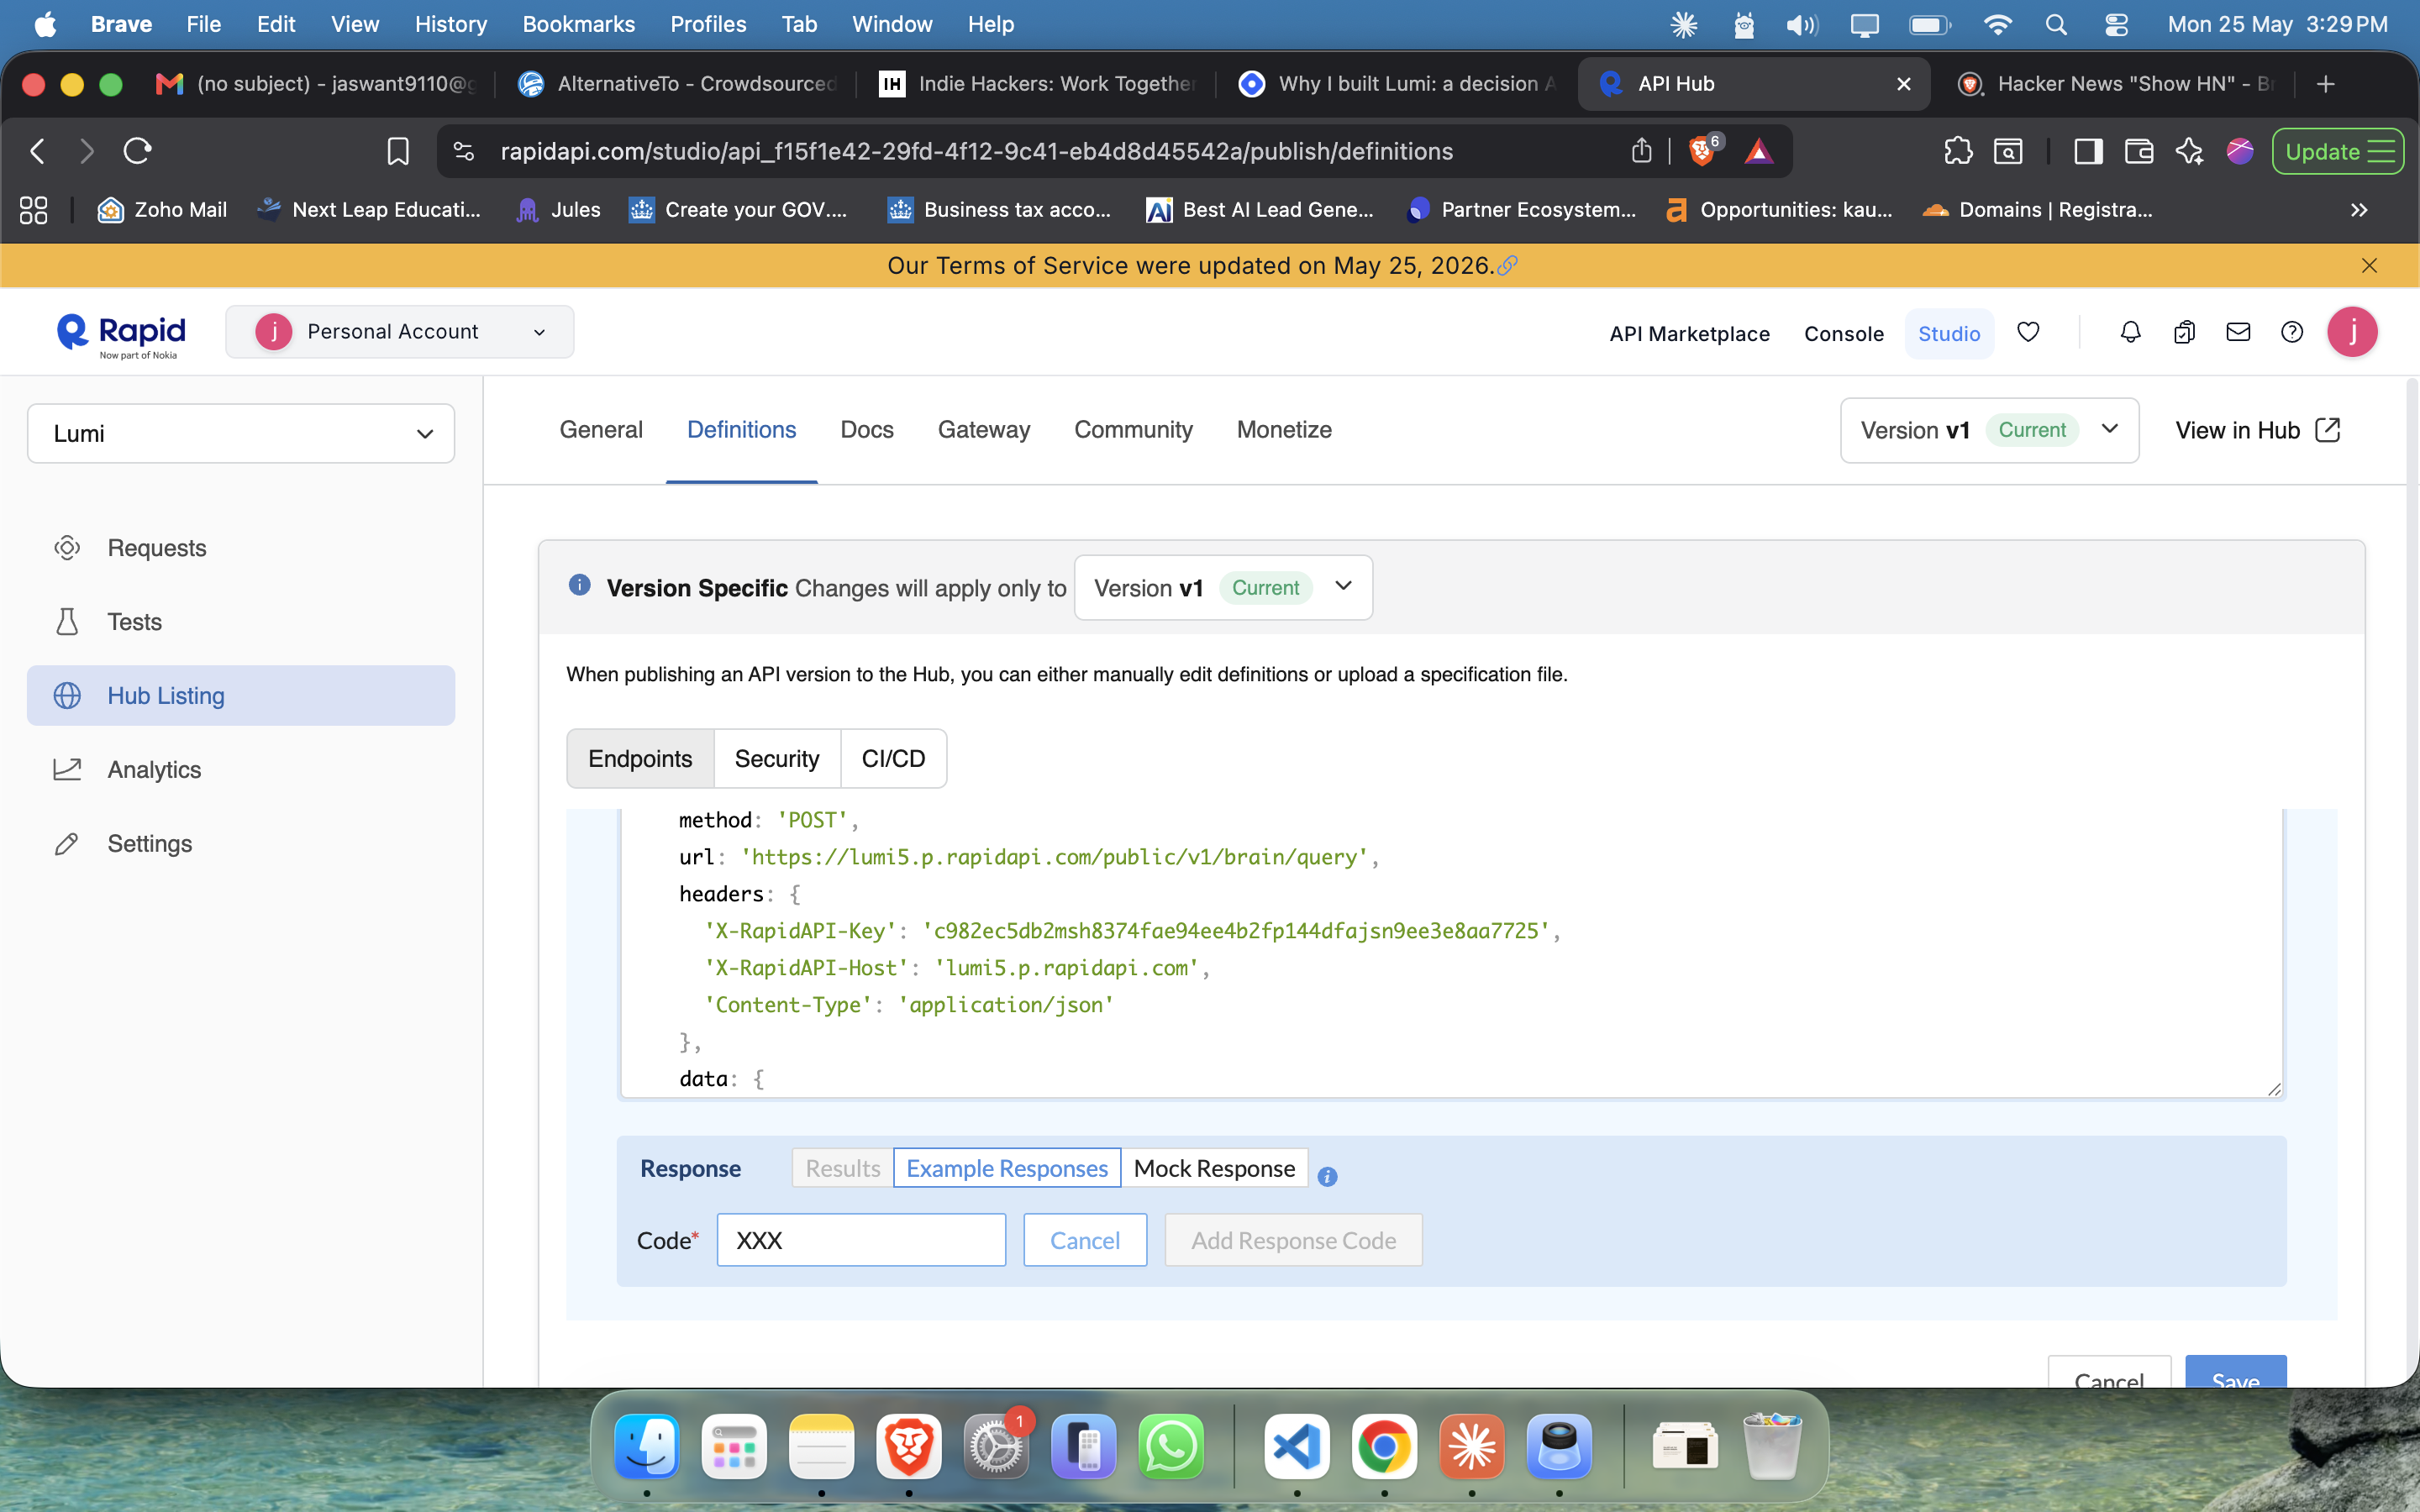Image resolution: width=2420 pixels, height=1512 pixels.
Task: Switch to the Community tab
Action: pyautogui.click(x=1133, y=430)
